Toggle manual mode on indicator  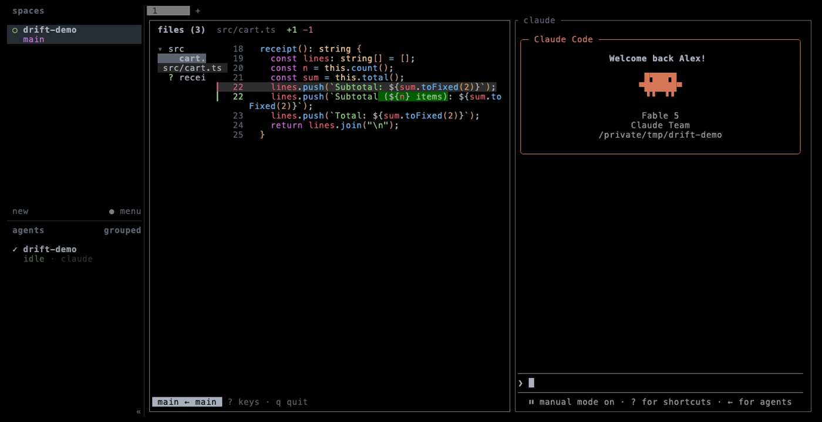(571, 402)
